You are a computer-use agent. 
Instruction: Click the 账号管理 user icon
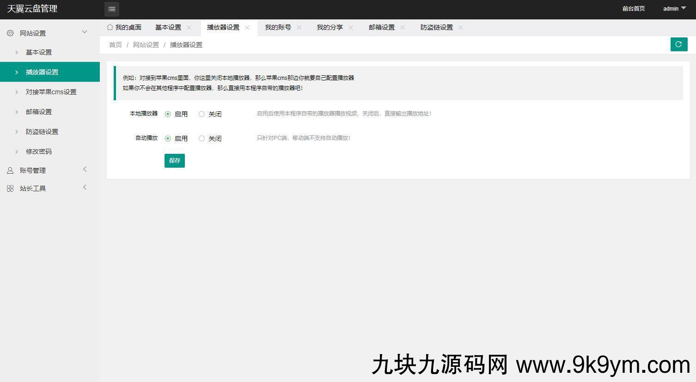(10, 170)
